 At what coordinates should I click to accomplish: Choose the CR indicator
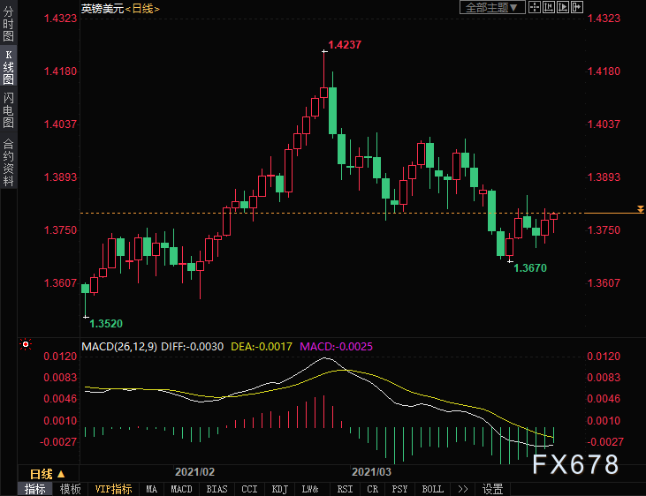(x=372, y=489)
